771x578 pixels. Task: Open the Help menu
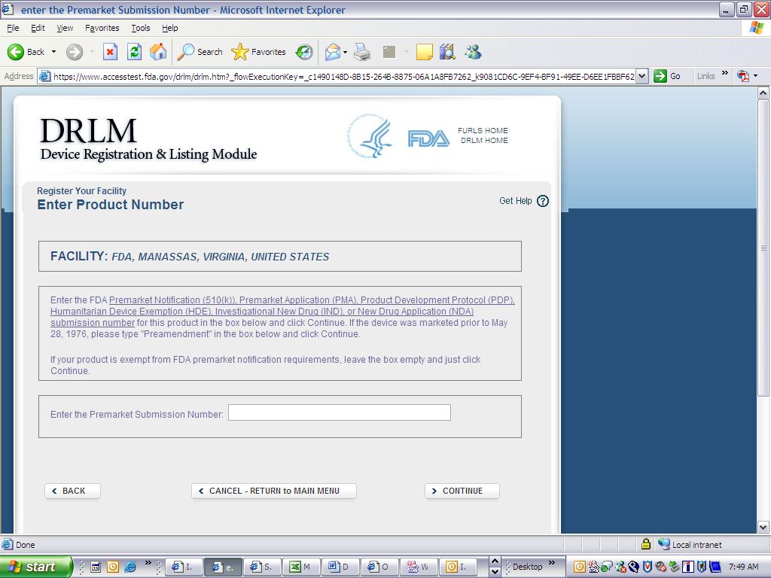170,28
